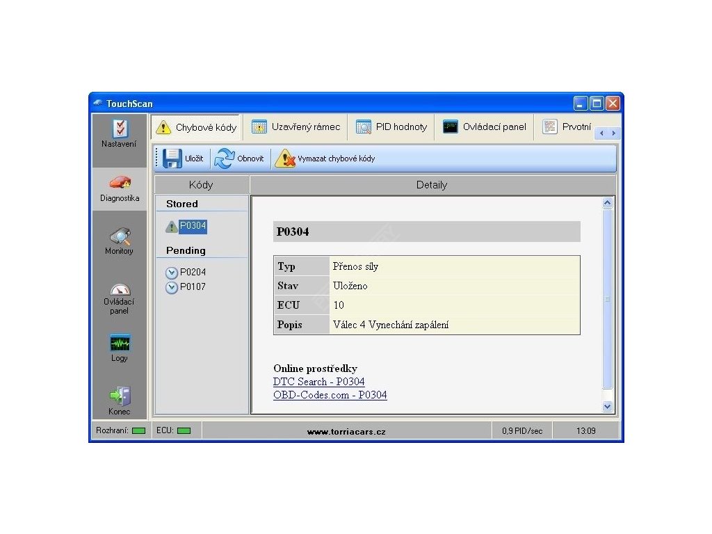This screenshot has width=712, height=534.
Task: Open the Nastavení settings section
Action: tap(120, 134)
